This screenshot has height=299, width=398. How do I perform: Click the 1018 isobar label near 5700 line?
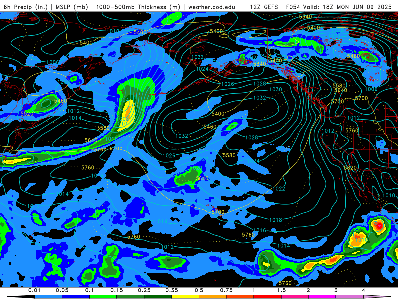coord(111,139)
